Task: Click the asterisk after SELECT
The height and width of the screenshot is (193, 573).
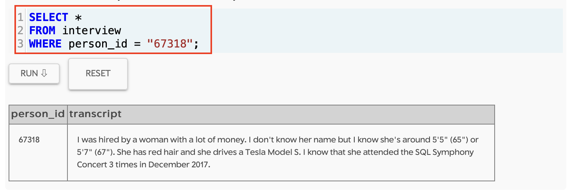Action: (79, 17)
